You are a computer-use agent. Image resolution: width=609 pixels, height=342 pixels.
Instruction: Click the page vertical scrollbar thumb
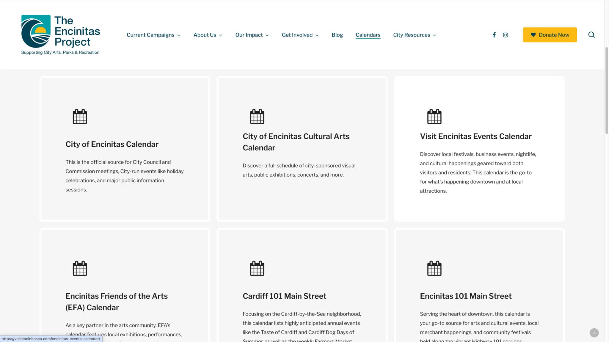point(607,91)
